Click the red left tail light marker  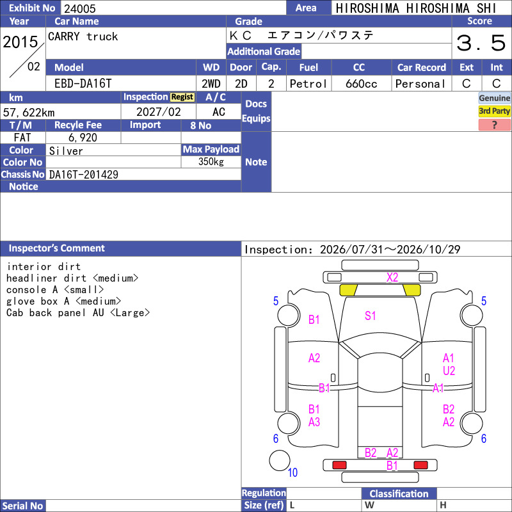click(x=339, y=465)
